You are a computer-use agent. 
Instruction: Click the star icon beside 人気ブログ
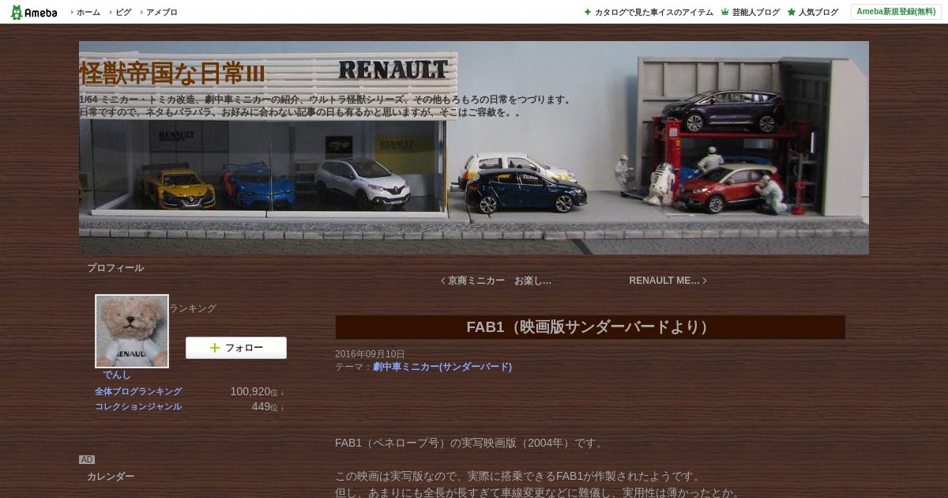coord(792,12)
